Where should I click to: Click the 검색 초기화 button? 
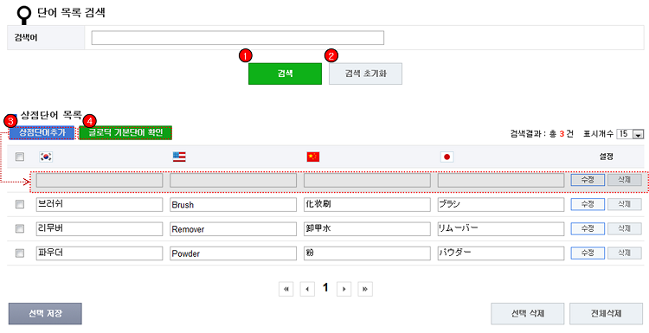tap(365, 74)
